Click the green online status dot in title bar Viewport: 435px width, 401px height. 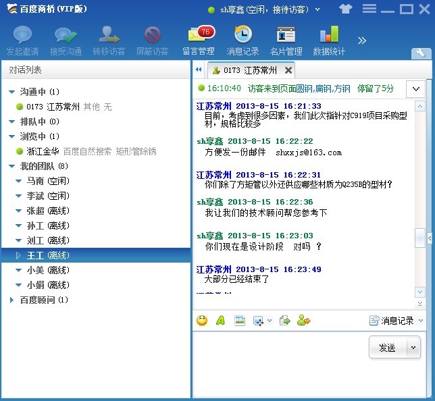tap(211, 10)
